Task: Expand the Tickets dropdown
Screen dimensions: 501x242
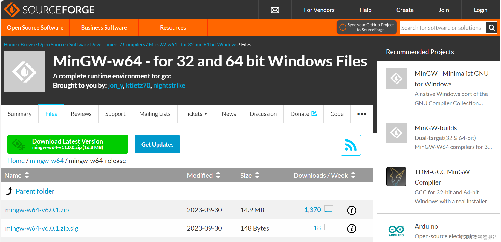Action: [x=196, y=114]
